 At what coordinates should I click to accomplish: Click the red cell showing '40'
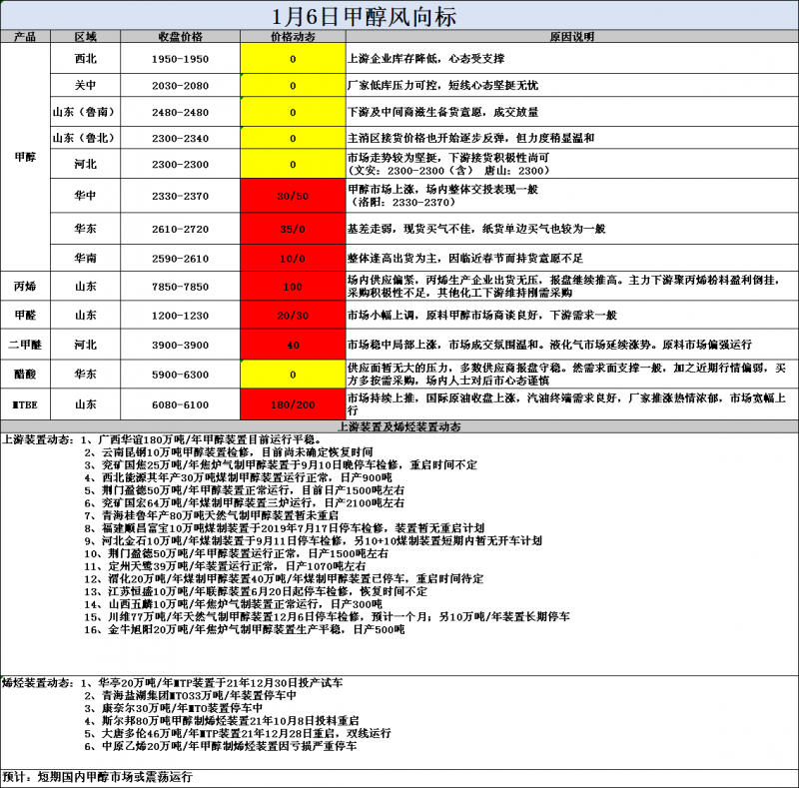pos(293,346)
